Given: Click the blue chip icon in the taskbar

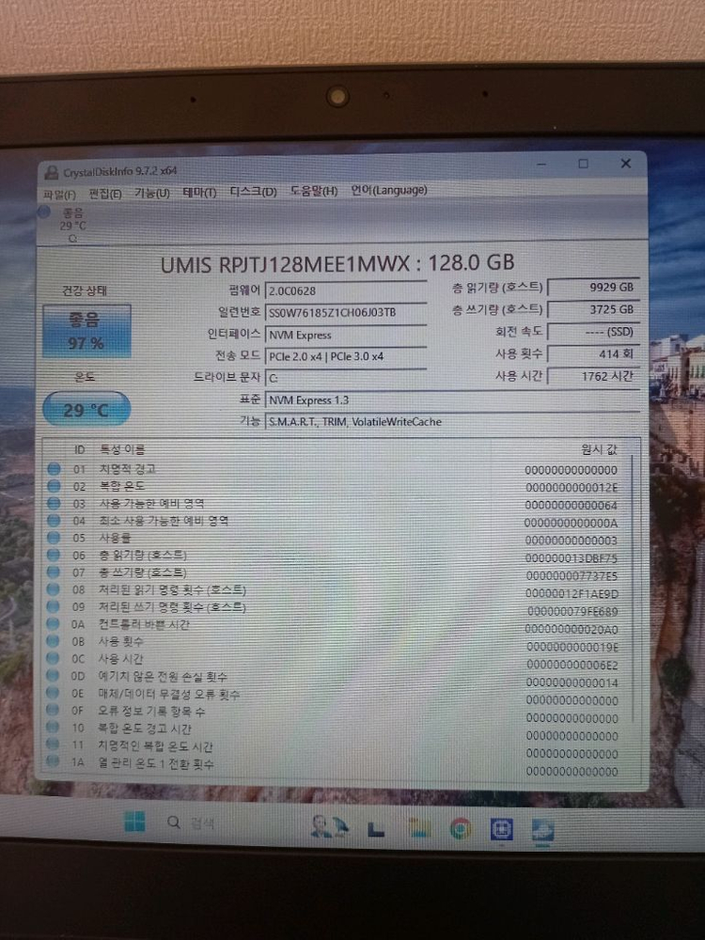Looking at the screenshot, I should [501, 830].
